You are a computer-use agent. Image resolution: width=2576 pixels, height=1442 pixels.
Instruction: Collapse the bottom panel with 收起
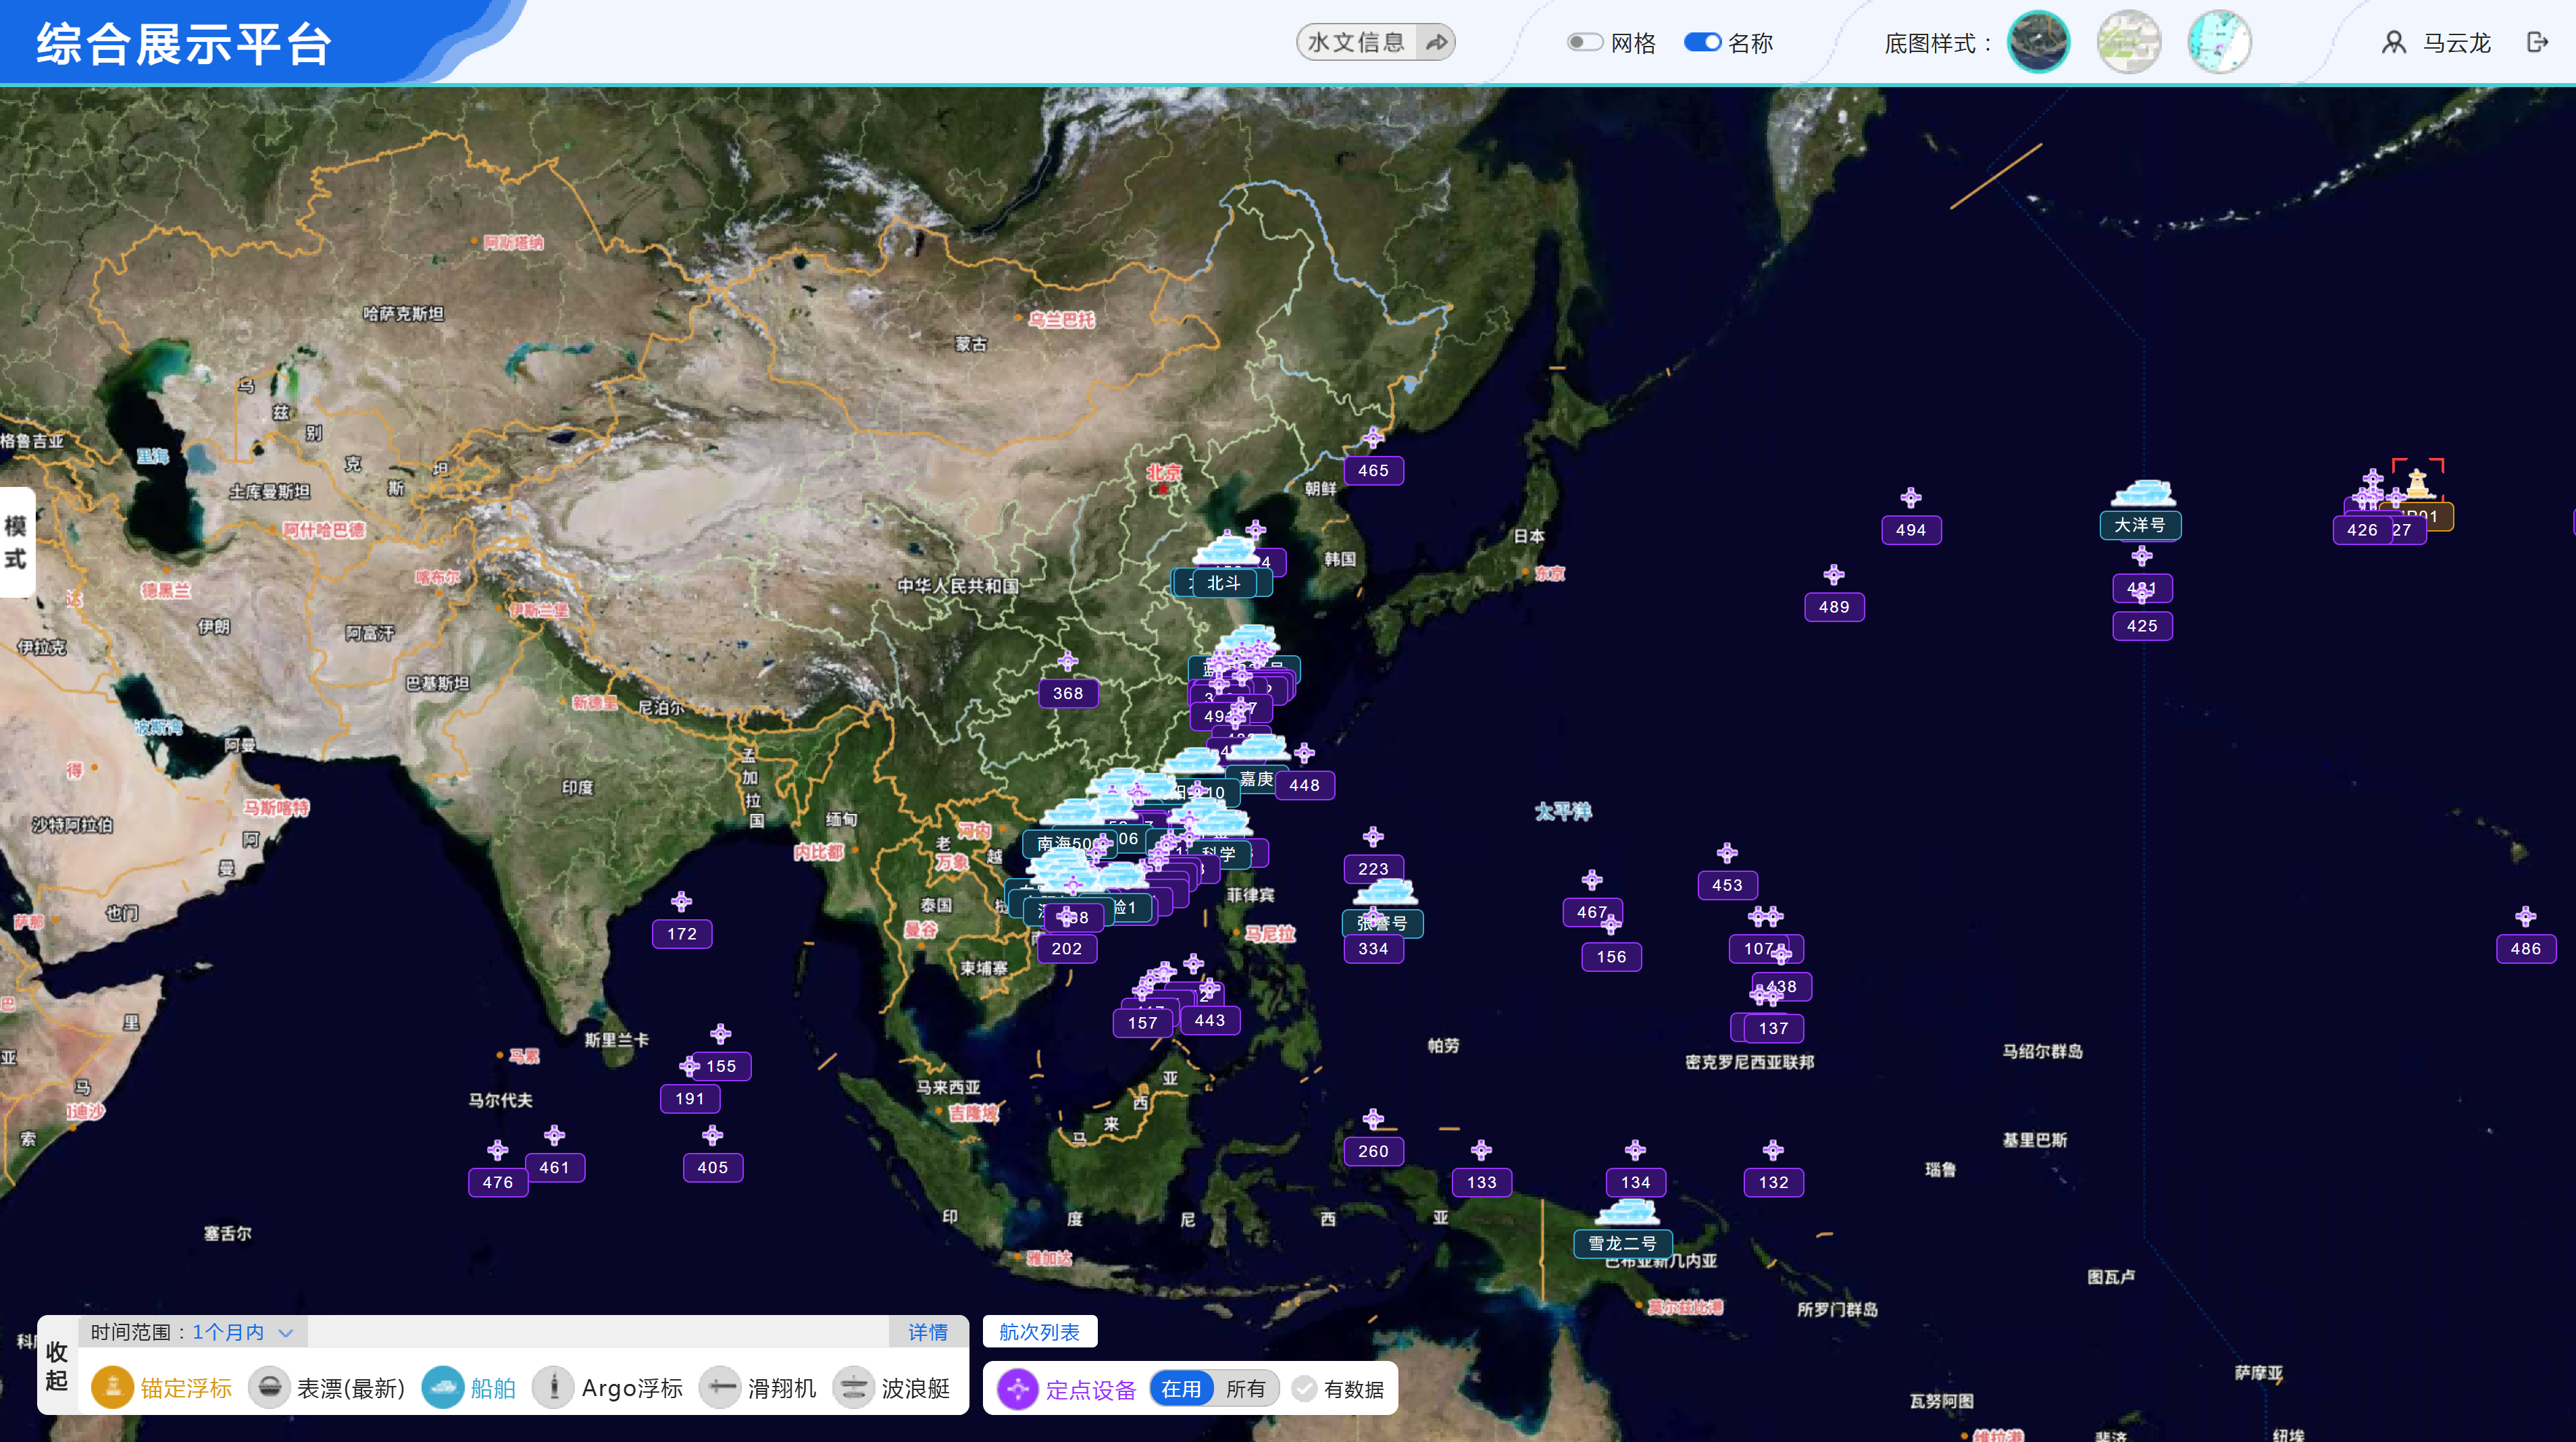tap(57, 1366)
